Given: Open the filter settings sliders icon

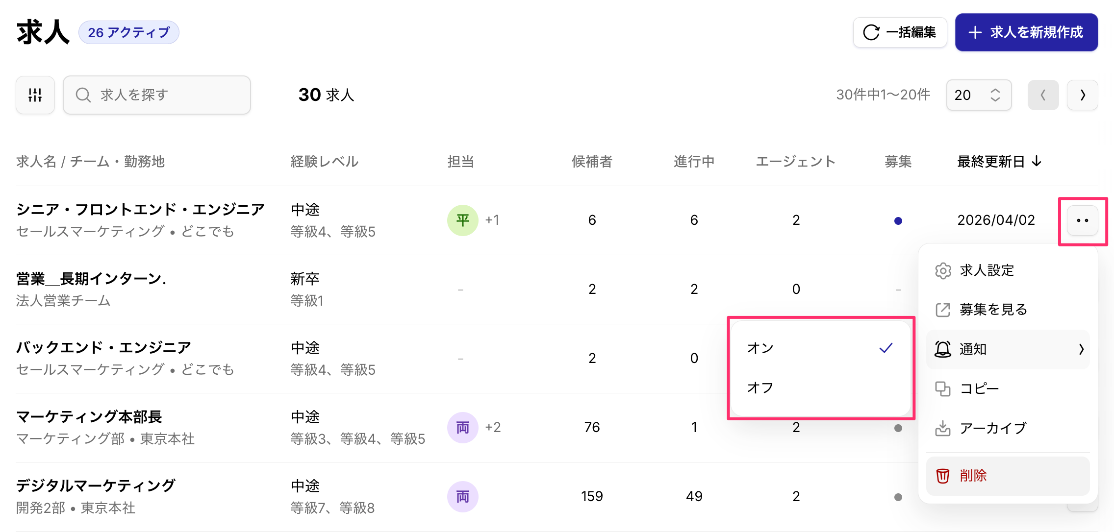Looking at the screenshot, I should click(35, 95).
